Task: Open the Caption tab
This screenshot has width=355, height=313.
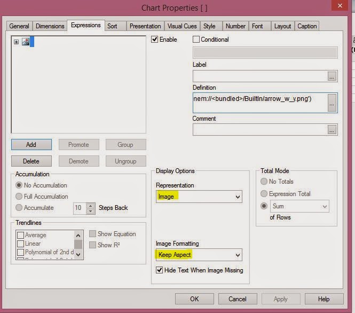Action: coord(307,26)
